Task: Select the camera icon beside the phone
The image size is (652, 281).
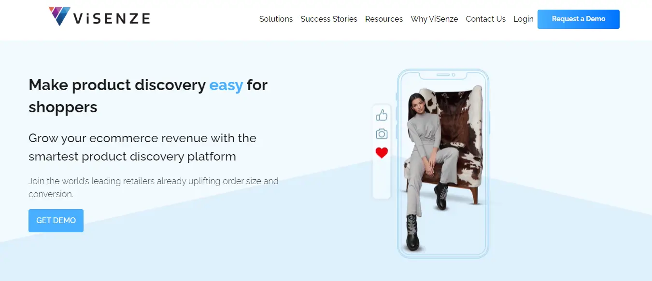Action: point(382,134)
